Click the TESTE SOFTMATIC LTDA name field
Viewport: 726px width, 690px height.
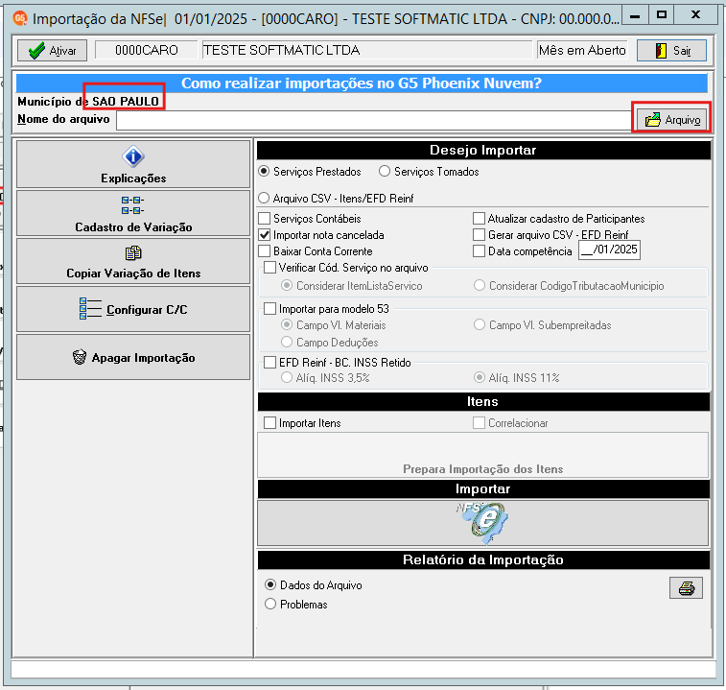pos(367,50)
